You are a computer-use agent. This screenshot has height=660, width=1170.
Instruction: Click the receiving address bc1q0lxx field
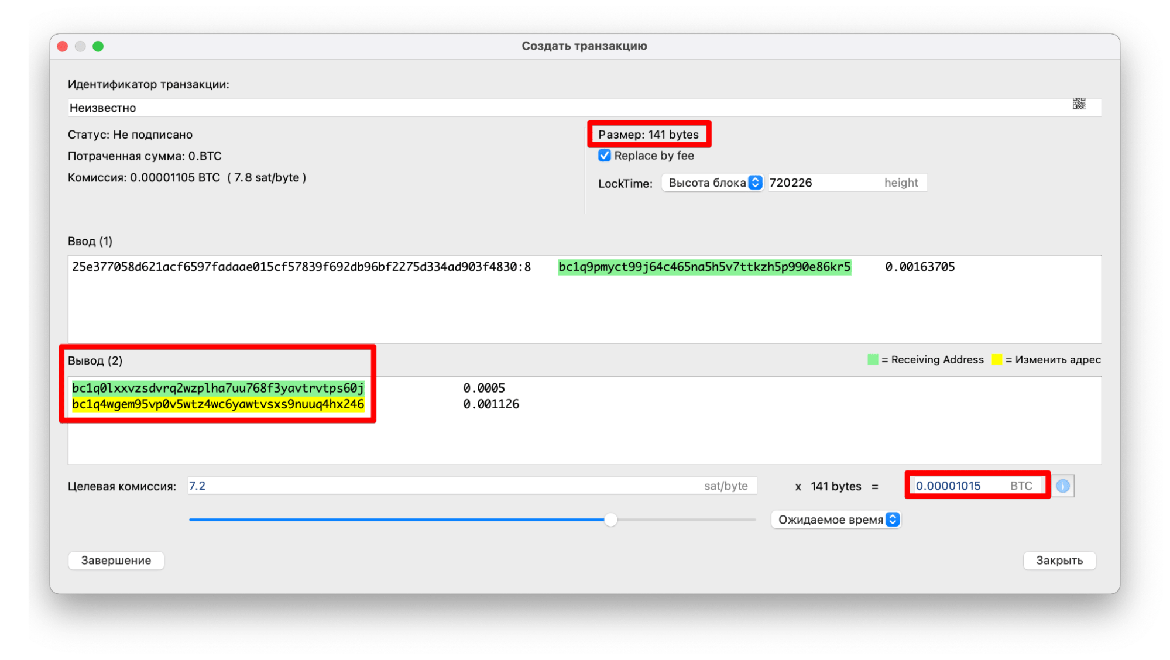214,388
